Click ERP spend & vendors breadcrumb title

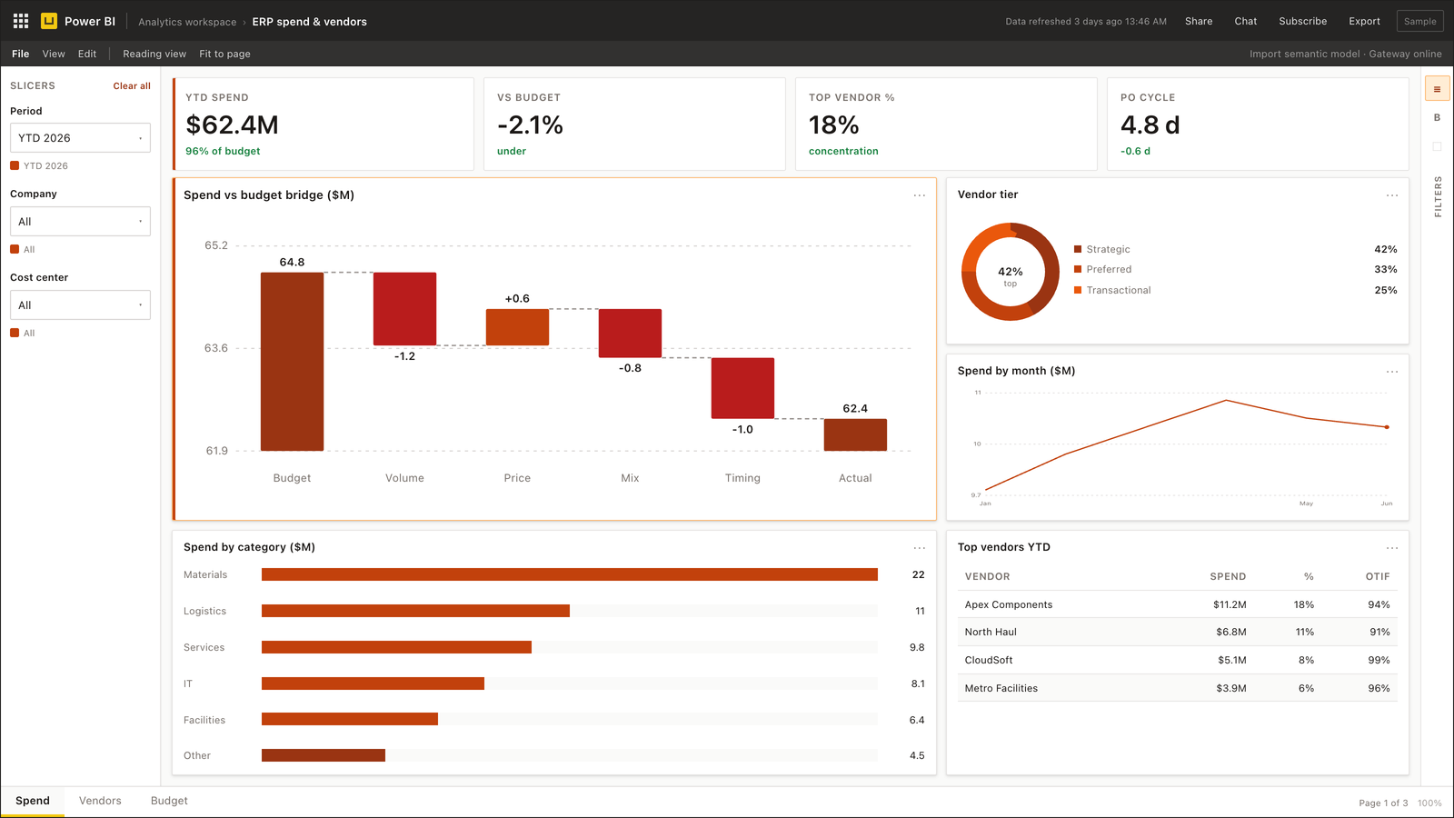(x=310, y=22)
